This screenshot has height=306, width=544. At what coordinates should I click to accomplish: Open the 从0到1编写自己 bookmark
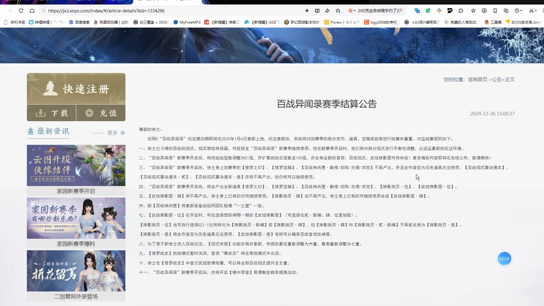(x=422, y=22)
